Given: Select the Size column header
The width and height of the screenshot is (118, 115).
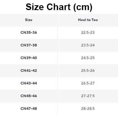Looking at the screenshot, I should pos(29,20).
